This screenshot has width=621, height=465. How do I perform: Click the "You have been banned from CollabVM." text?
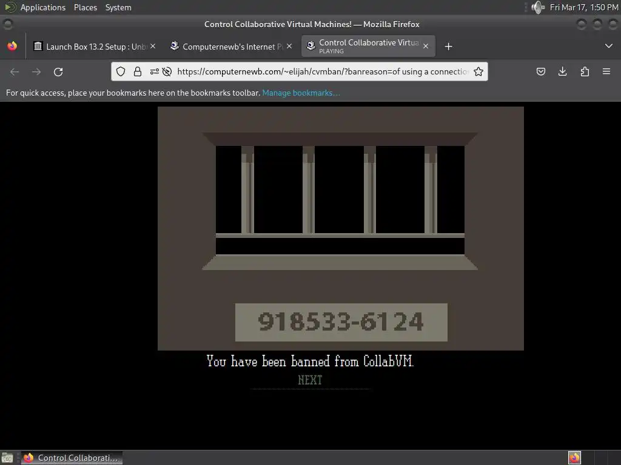[x=310, y=361]
